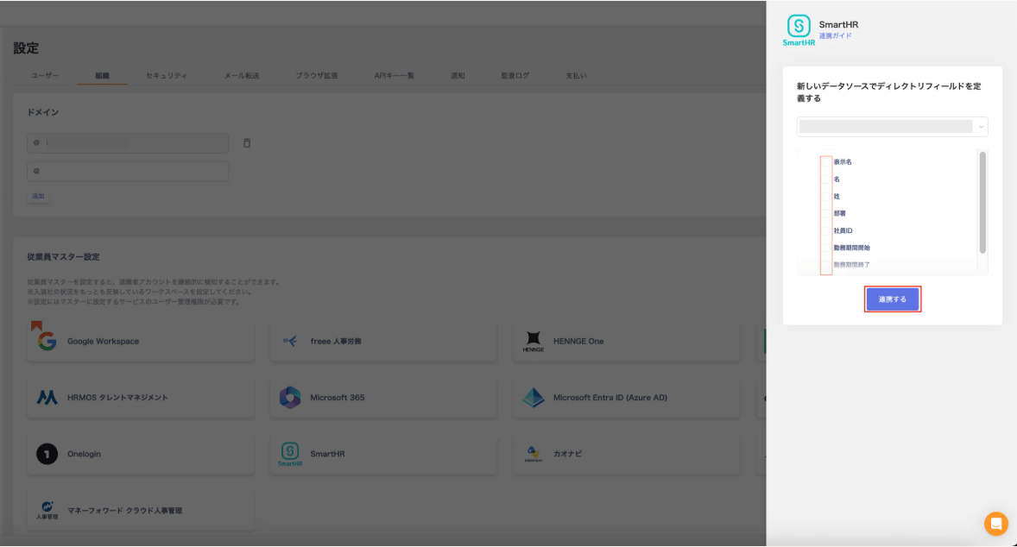Switch to the セキュリティ tab

(167, 76)
